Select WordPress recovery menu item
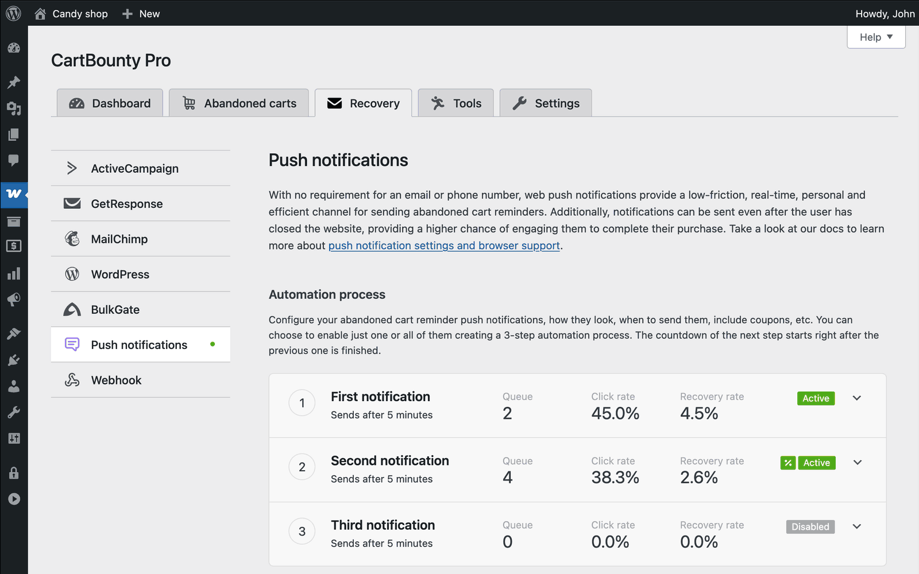 click(141, 274)
